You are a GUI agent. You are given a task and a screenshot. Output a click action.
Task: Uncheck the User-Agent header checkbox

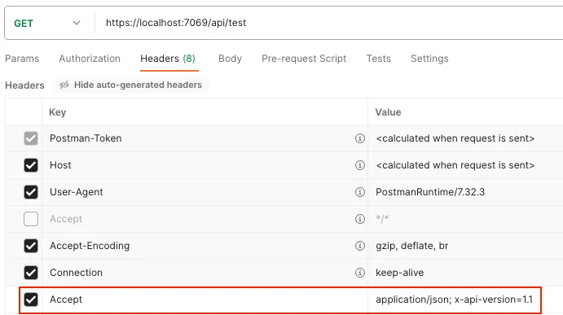click(x=31, y=192)
